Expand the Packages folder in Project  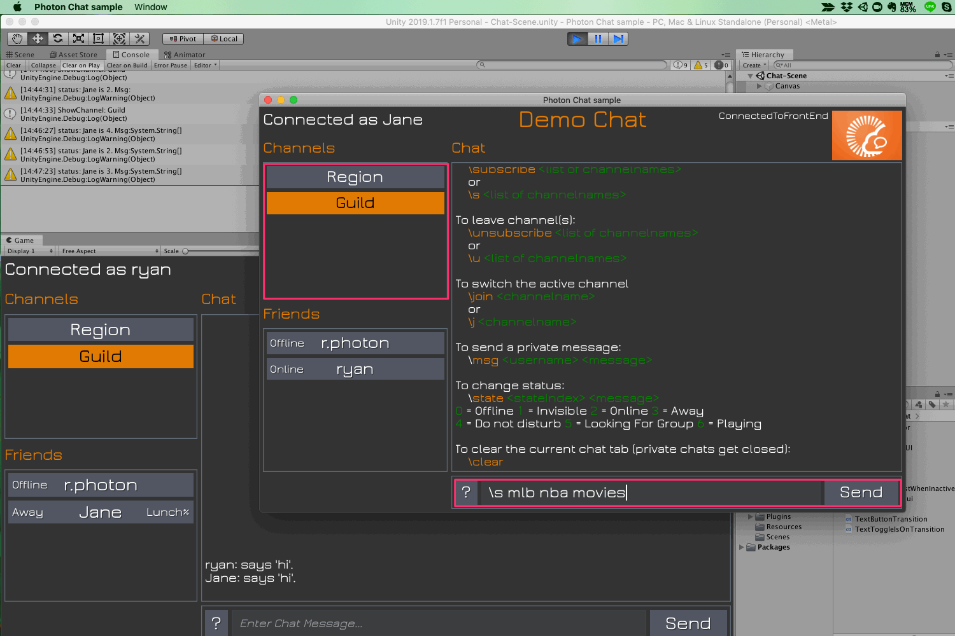(741, 547)
